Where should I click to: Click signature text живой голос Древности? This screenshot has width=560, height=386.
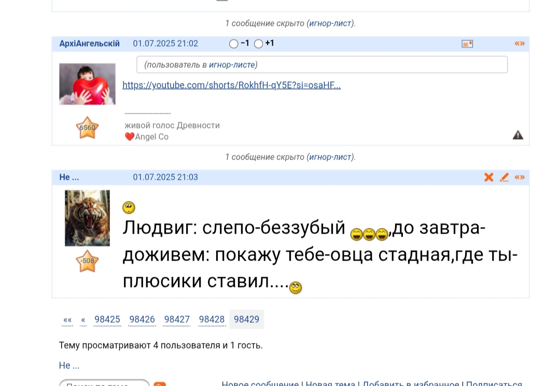172,125
